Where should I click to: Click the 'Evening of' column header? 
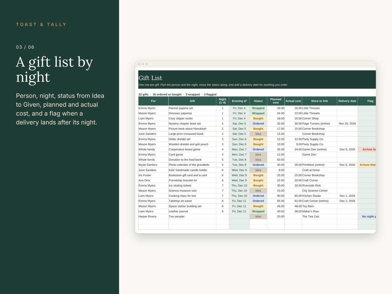[239, 101]
